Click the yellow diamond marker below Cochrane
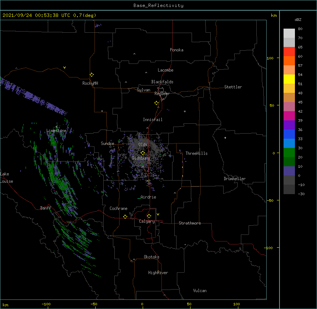The image size is (317, 309). [x=125, y=217]
